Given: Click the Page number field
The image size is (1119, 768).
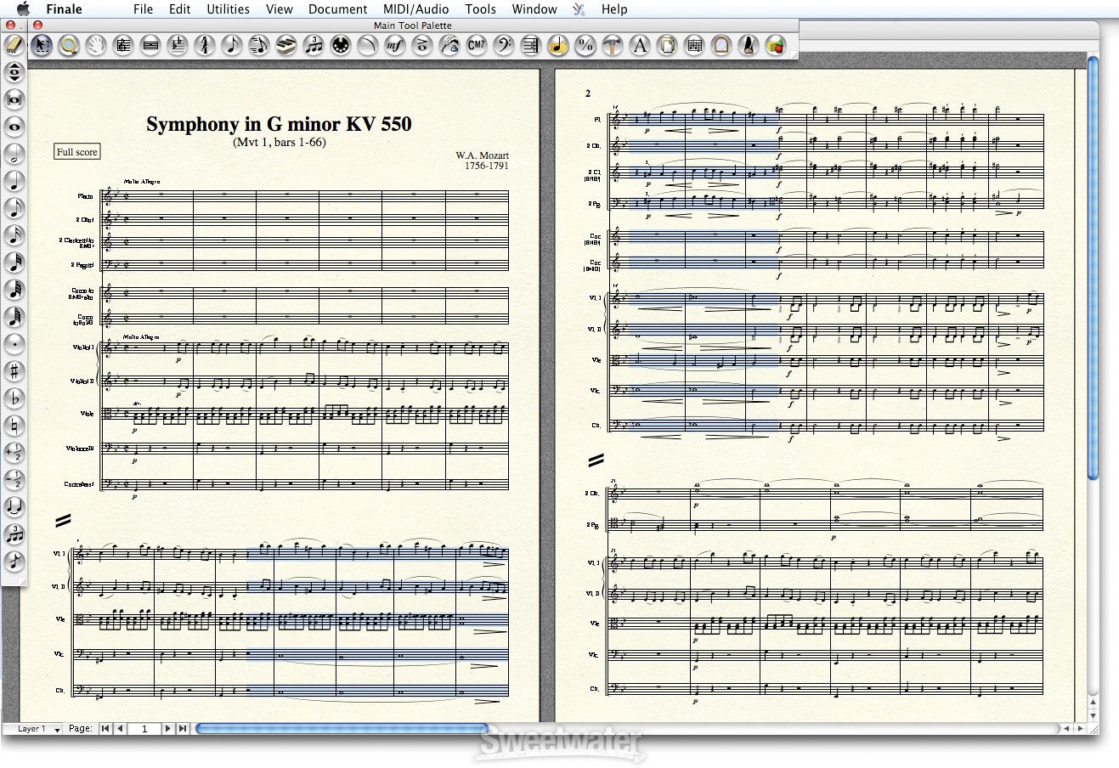Looking at the screenshot, I should tap(144, 729).
